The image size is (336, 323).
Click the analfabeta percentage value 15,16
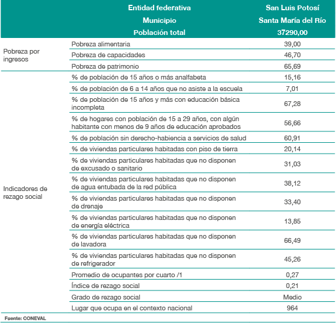[x=292, y=77]
